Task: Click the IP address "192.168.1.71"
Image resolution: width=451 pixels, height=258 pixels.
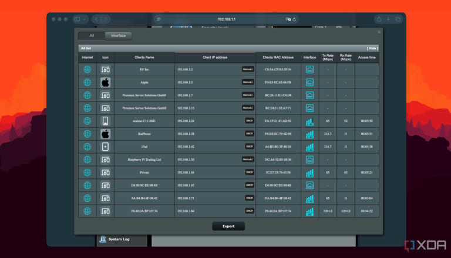Action: (x=186, y=198)
